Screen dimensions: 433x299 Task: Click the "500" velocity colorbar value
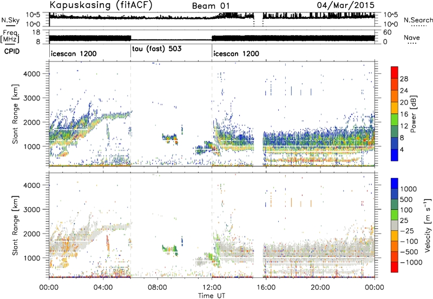pyautogui.click(x=406, y=200)
